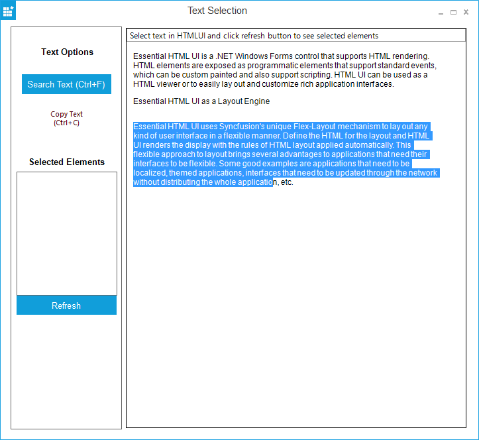The width and height of the screenshot is (479, 440).
Task: Click the 'Selected Elements' heading
Action: [67, 162]
